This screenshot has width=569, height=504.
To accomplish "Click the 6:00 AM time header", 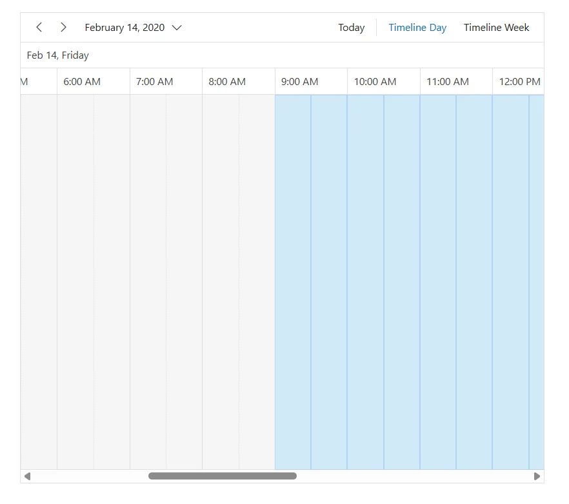I will click(94, 82).
